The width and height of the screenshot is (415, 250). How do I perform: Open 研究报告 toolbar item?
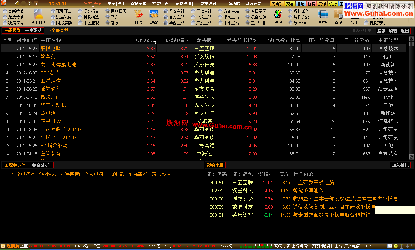(89, 11)
